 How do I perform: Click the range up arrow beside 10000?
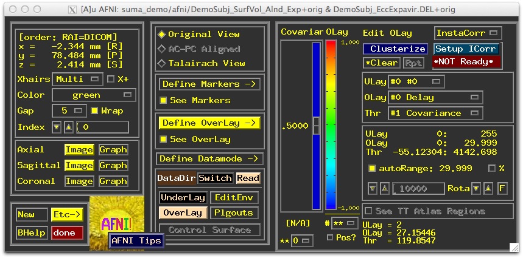[384, 189]
